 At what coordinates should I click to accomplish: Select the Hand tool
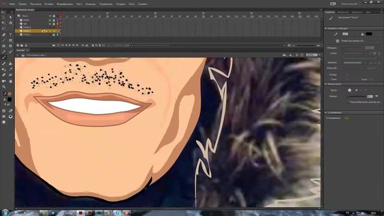11,81
